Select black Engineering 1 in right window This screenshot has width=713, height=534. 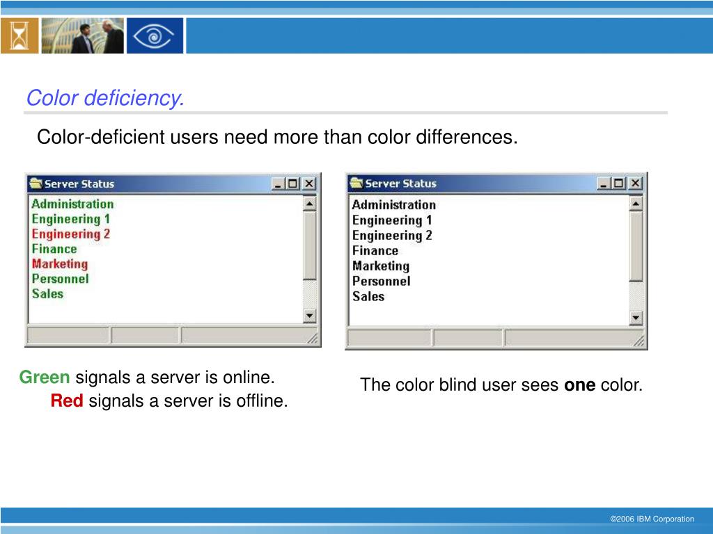coord(392,220)
